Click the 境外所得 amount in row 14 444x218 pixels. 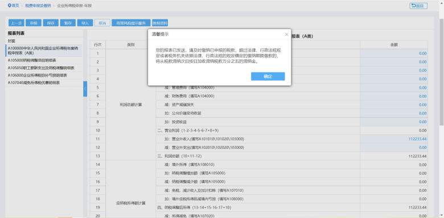(x=394, y=165)
